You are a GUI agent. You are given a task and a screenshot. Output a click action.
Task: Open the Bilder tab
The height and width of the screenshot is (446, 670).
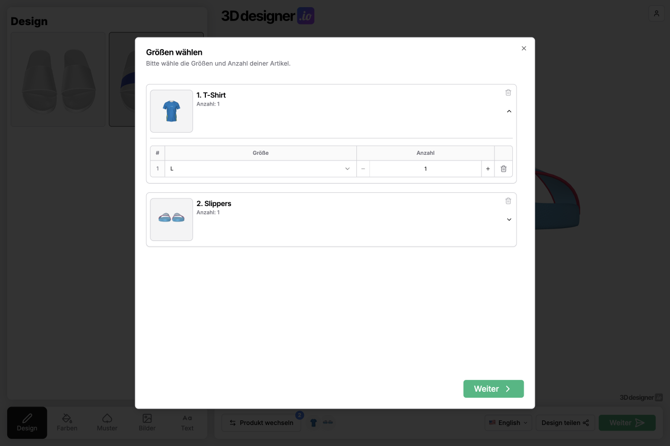click(147, 422)
